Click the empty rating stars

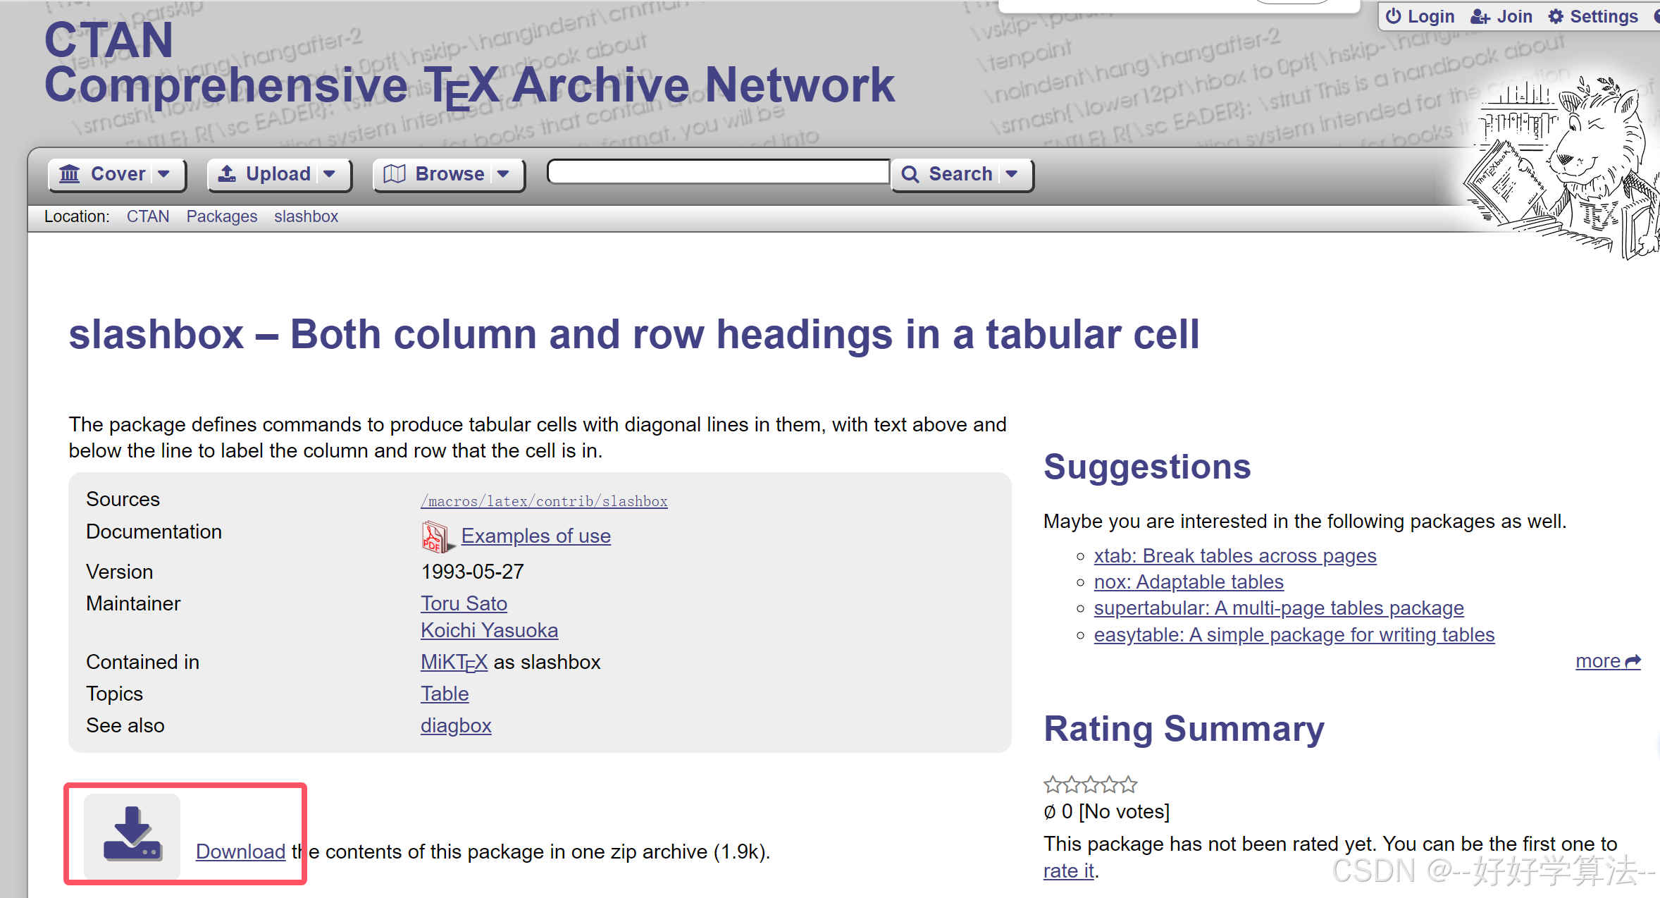click(x=1090, y=784)
